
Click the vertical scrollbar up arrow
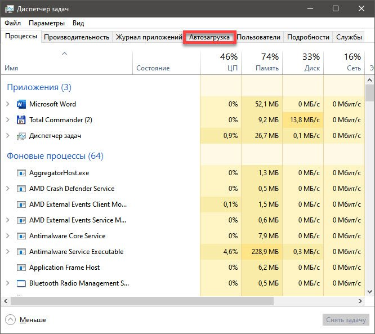point(369,80)
